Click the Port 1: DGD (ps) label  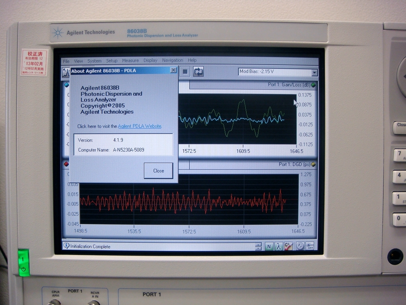tap(295, 164)
